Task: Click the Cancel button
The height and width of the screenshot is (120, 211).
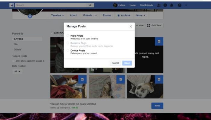Action: (115, 63)
